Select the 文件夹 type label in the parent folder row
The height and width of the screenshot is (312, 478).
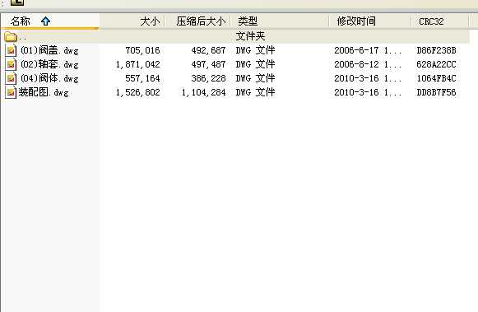pyautogui.click(x=250, y=36)
